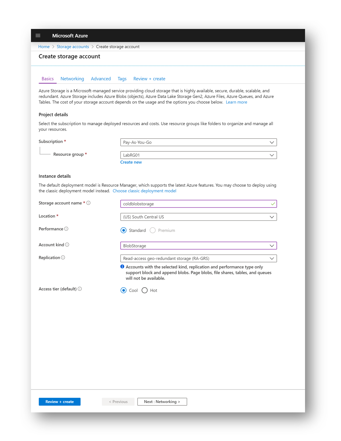Go to the Tags tab
This screenshot has height=441, width=341.
pyautogui.click(x=122, y=79)
